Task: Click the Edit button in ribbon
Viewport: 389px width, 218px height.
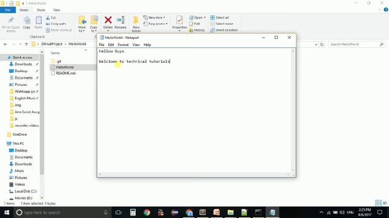Action: tap(194, 24)
